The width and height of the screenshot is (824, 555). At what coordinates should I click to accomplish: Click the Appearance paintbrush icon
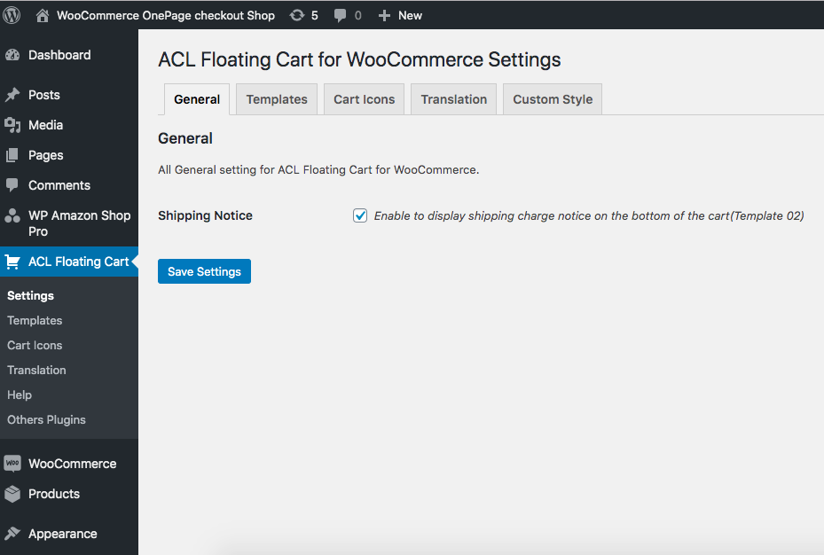pos(12,534)
